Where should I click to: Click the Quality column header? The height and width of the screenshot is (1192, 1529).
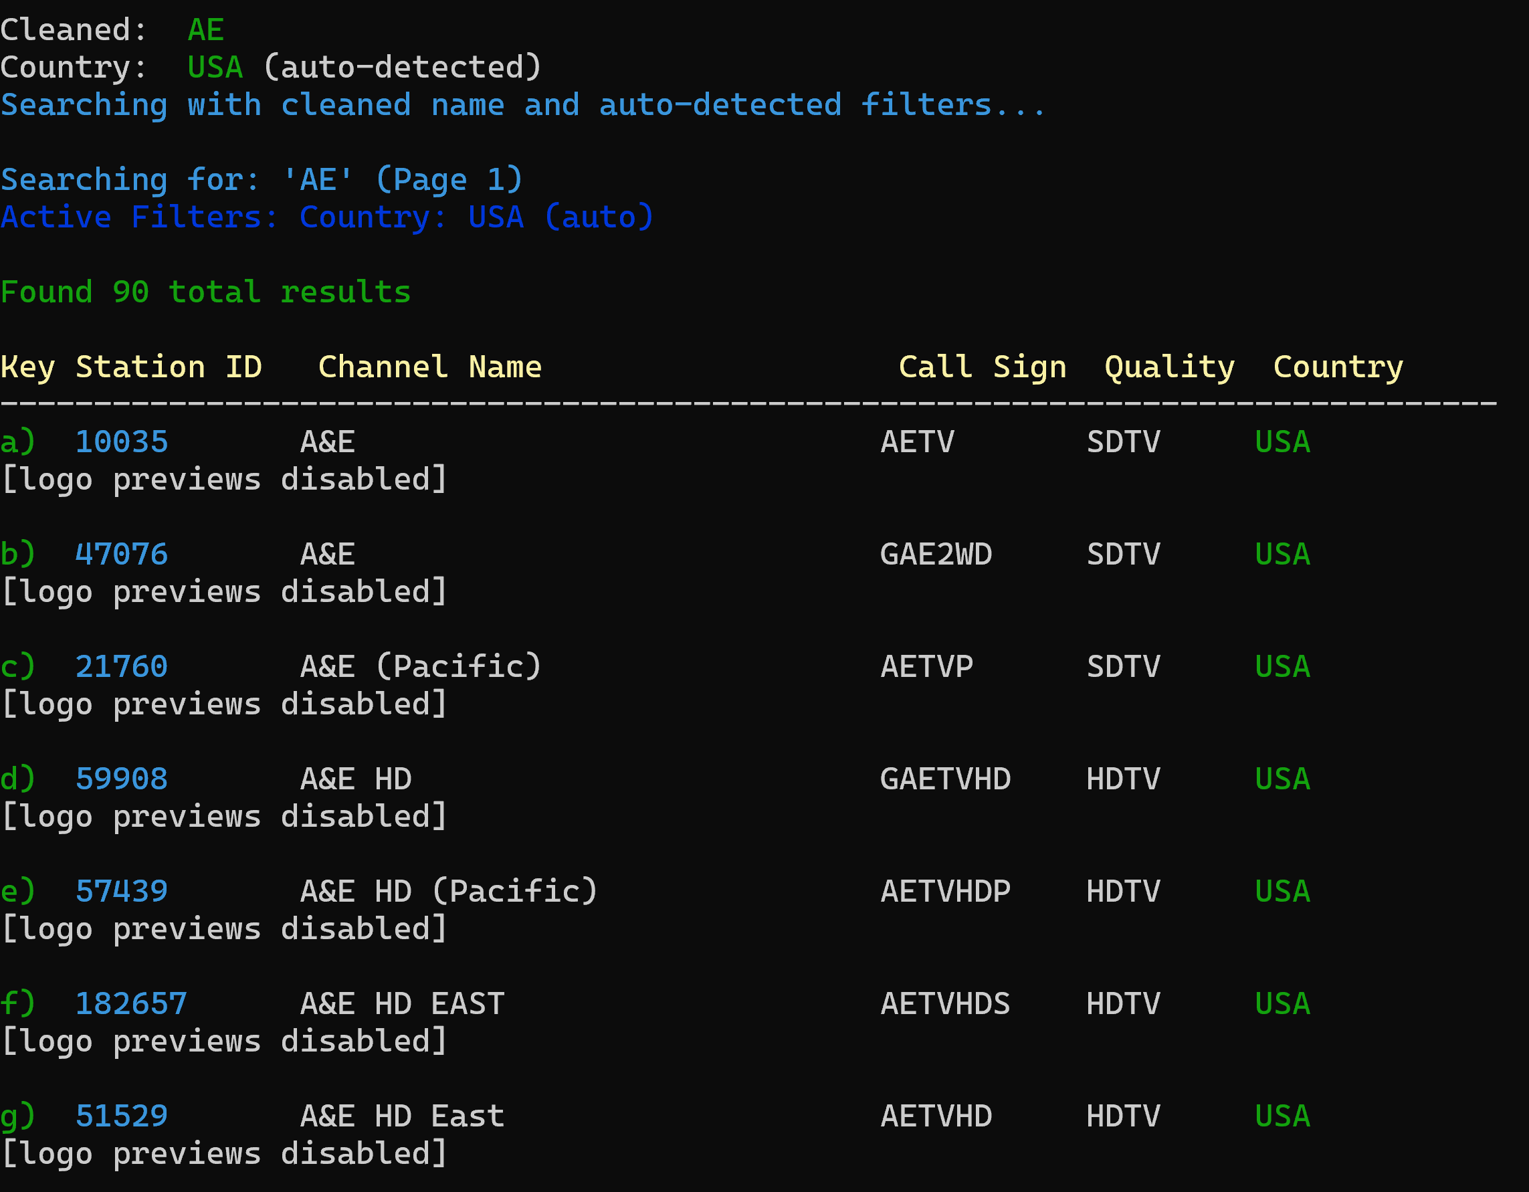[1169, 367]
